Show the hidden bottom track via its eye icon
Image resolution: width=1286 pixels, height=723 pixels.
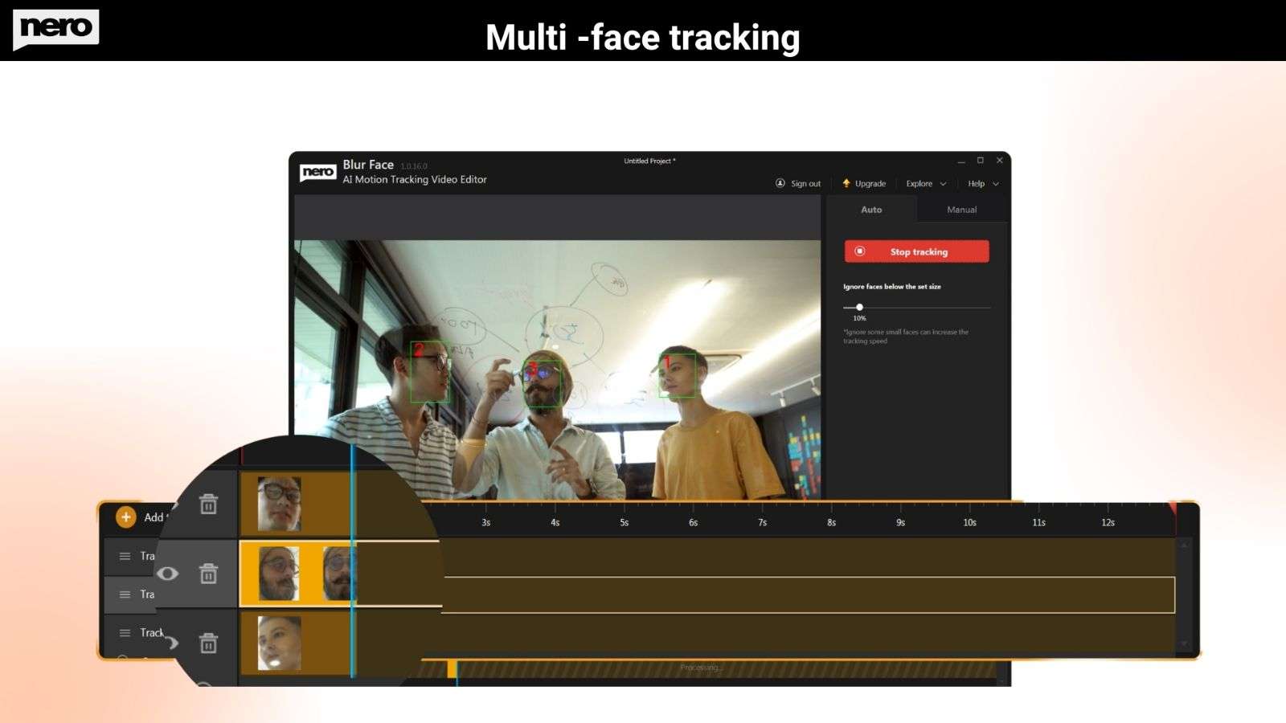(x=172, y=642)
